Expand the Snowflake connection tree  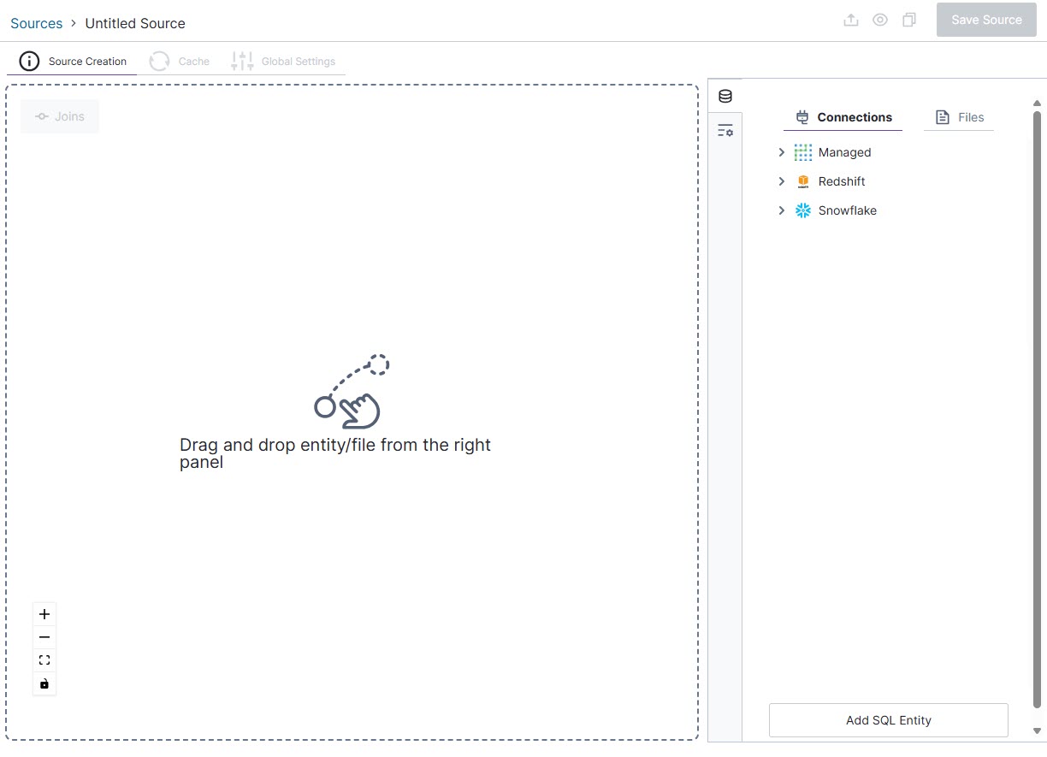point(781,210)
